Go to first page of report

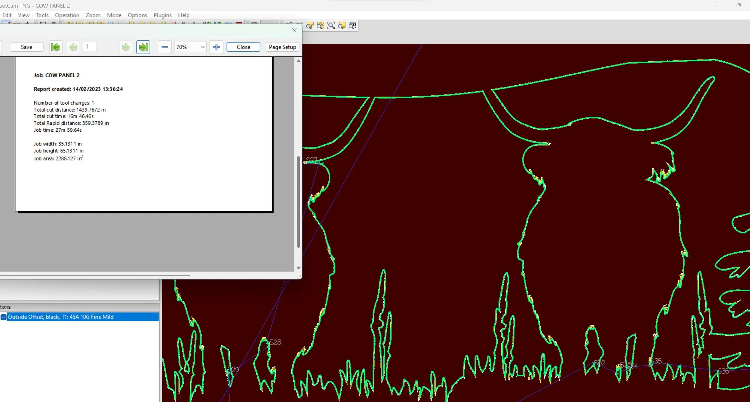(56, 47)
